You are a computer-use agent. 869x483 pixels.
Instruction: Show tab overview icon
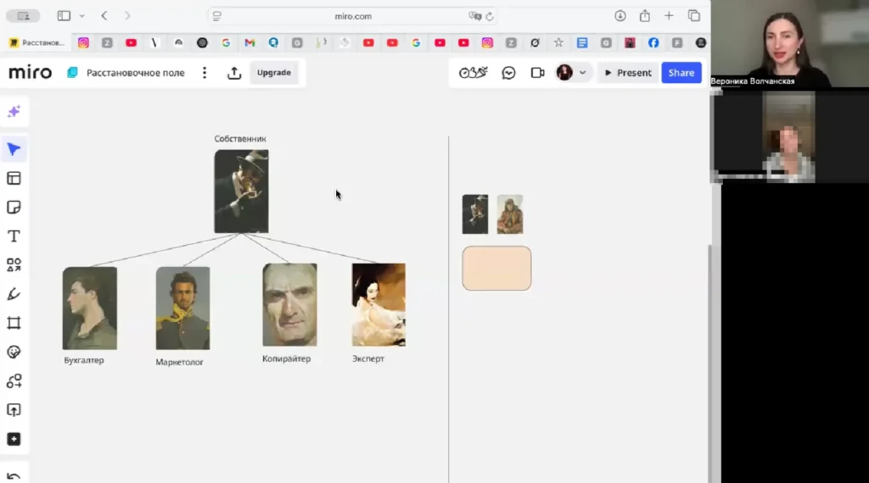coord(694,16)
